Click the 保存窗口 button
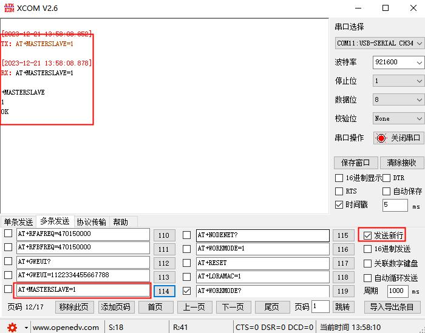Viewport: 425px width, 333px height. [355, 163]
